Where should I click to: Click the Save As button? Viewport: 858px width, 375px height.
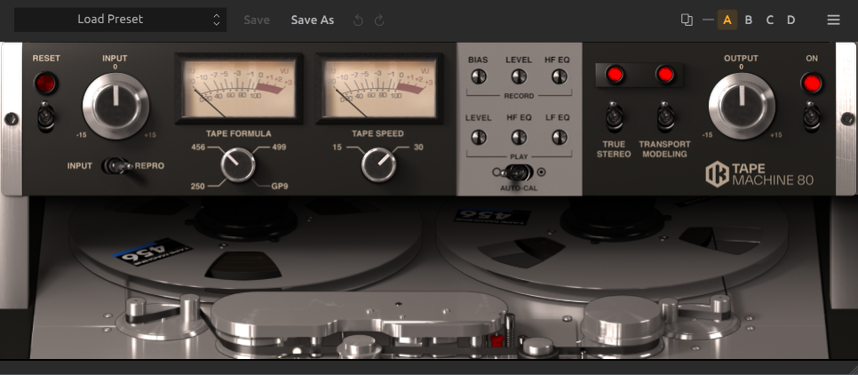(313, 20)
